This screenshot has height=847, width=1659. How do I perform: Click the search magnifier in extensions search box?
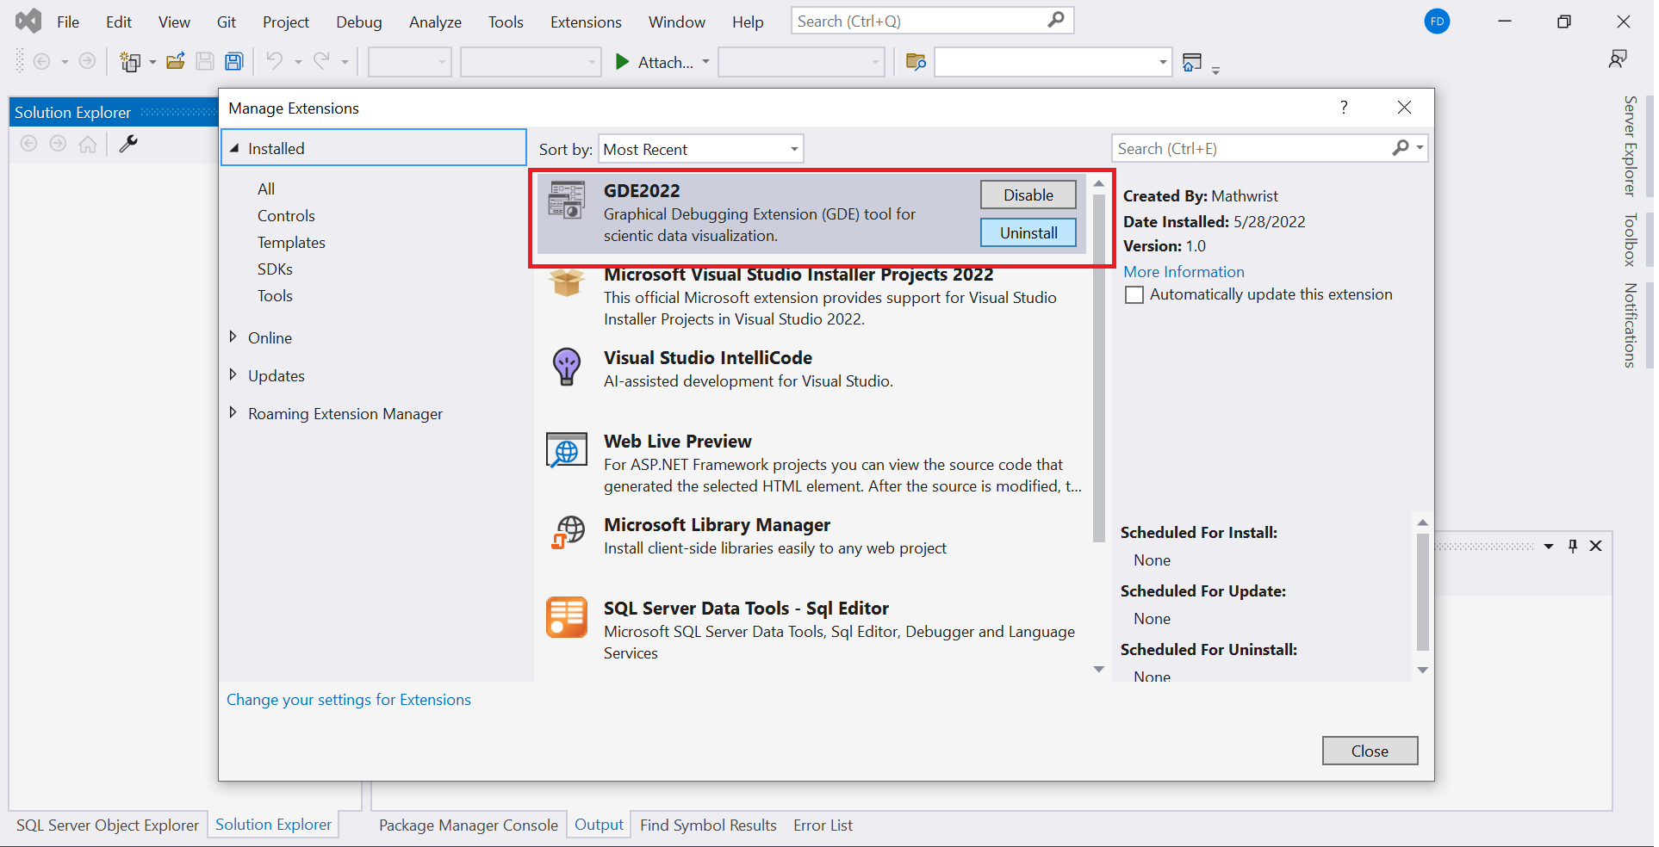(x=1401, y=148)
